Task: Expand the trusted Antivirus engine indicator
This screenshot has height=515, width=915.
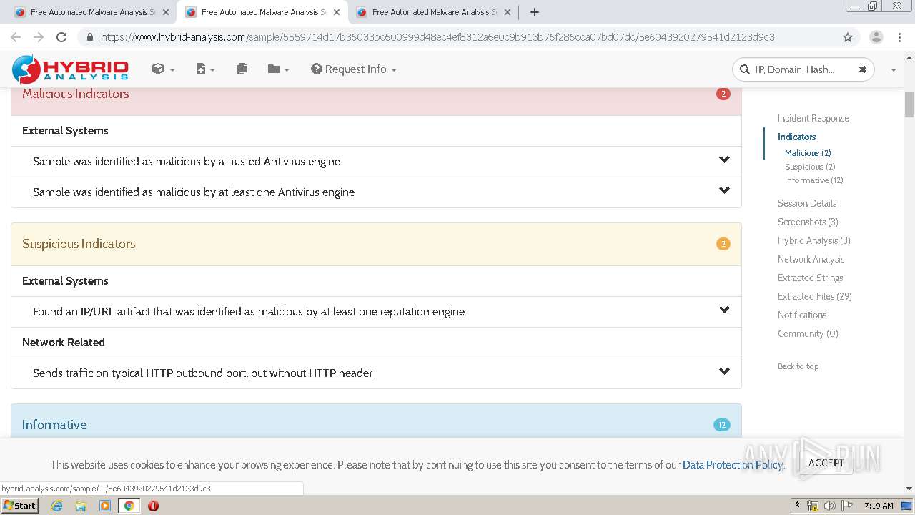Action: [724, 160]
